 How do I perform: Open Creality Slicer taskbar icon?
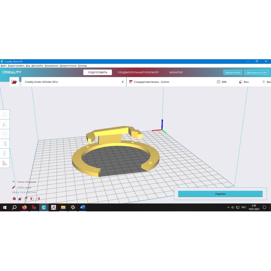pos(44,207)
